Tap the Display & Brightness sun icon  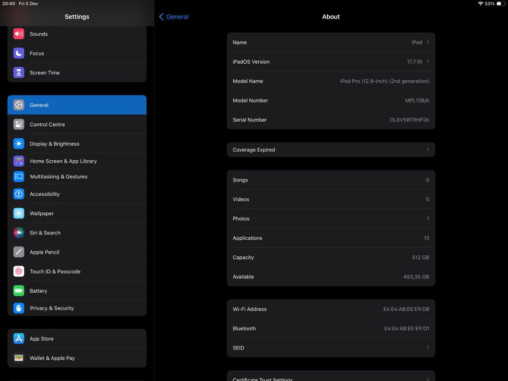click(x=19, y=144)
